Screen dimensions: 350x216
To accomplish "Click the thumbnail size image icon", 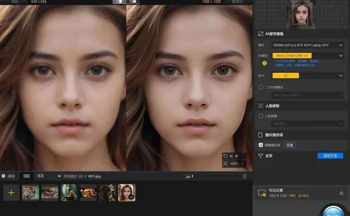I will tap(188, 176).
